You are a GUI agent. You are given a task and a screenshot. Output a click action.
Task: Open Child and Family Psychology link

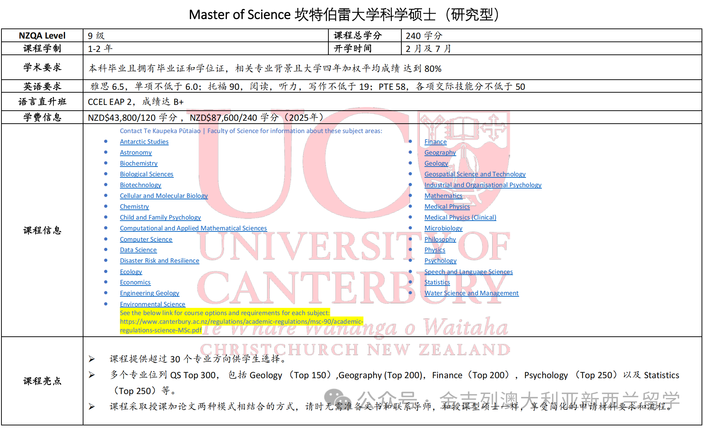160,217
